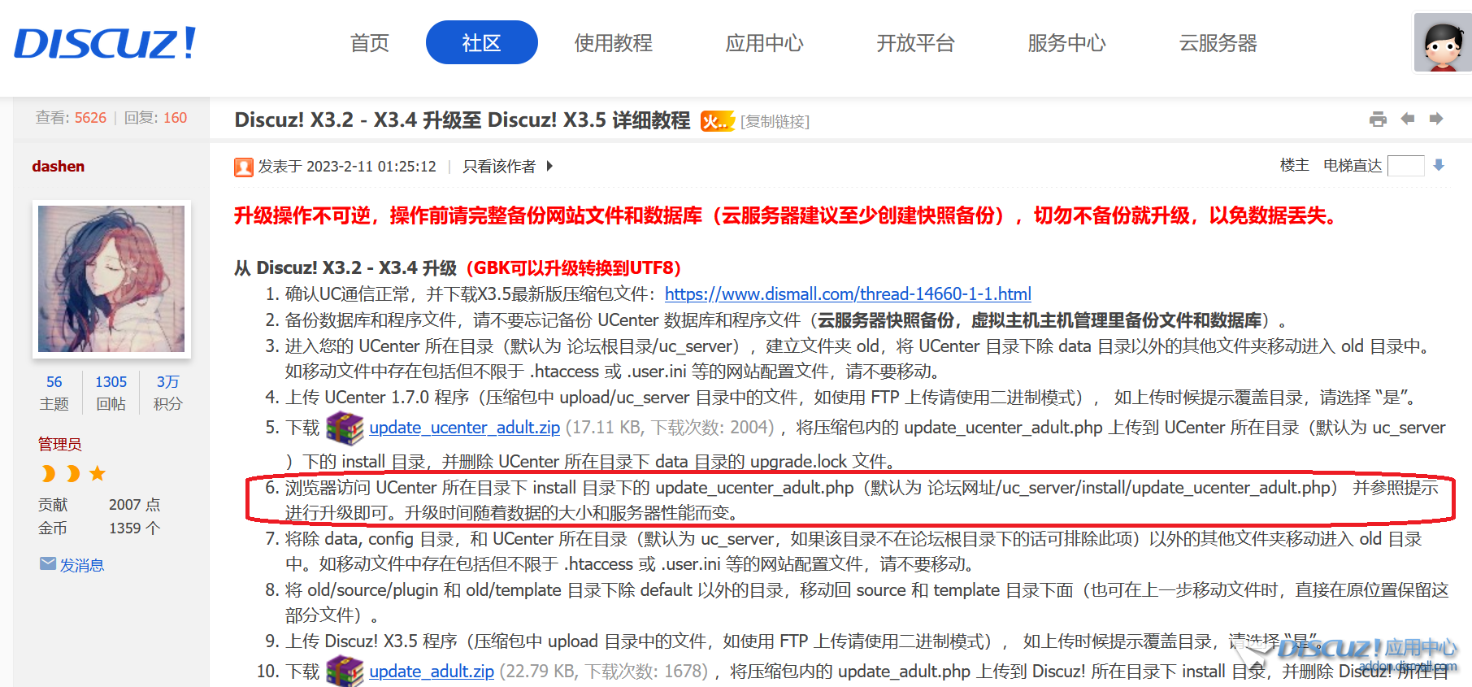Click the envelope icon beside 发消息
1472x687 pixels.
(48, 563)
